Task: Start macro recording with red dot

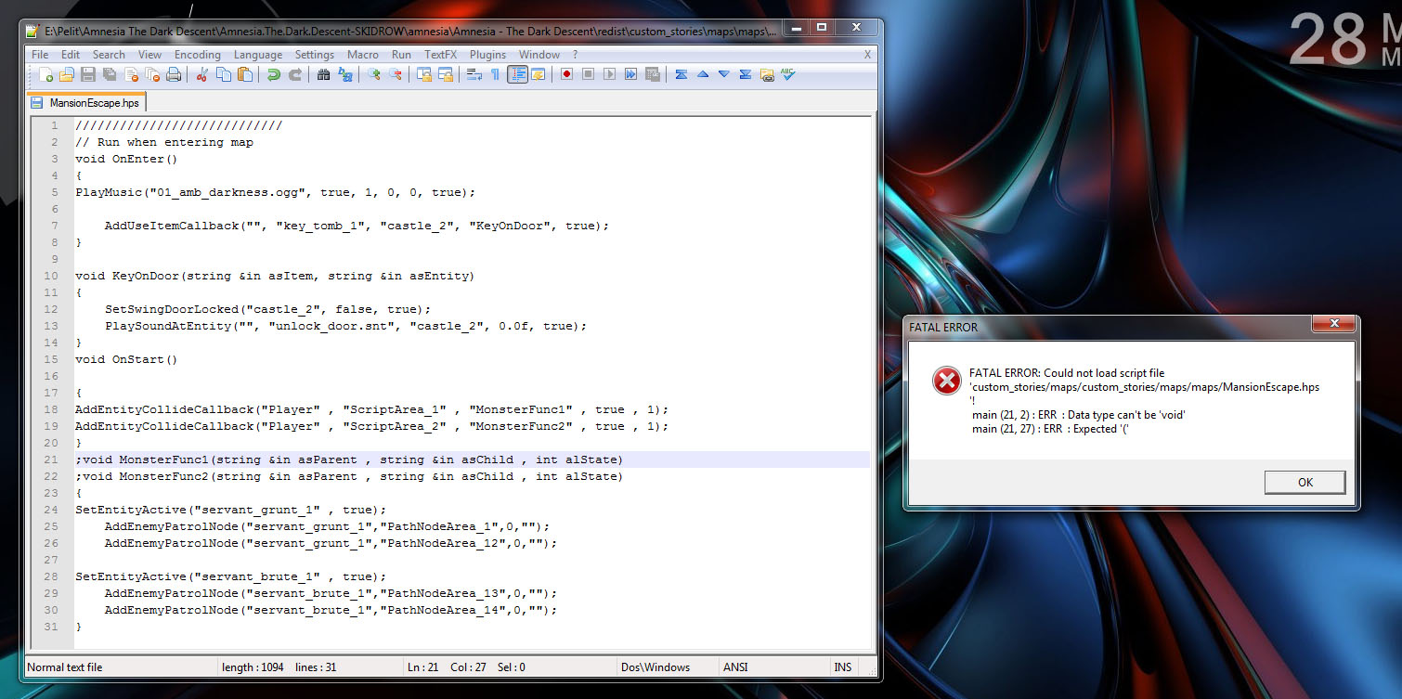Action: pos(566,74)
